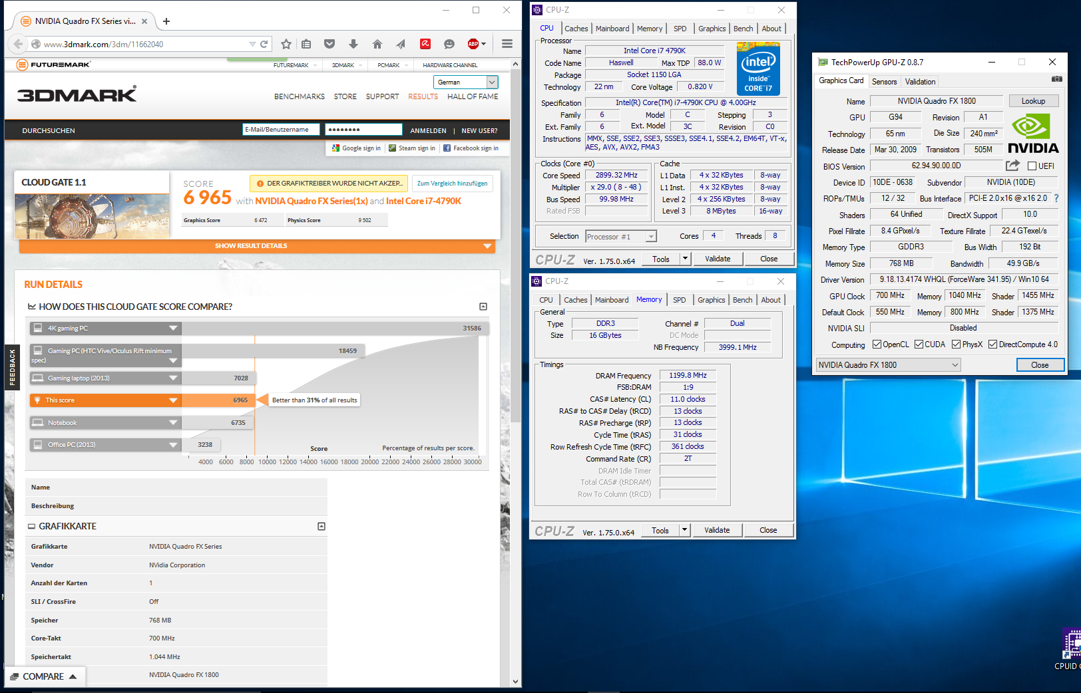Image resolution: width=1081 pixels, height=693 pixels.
Task: Open the COMPARE panel at page bottom
Action: click(43, 676)
